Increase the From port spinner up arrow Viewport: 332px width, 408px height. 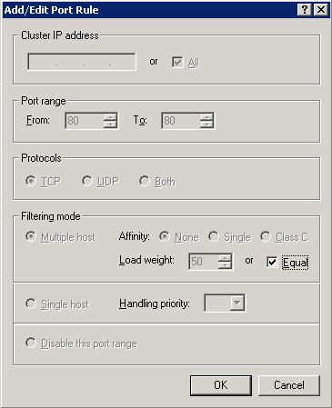(x=110, y=117)
